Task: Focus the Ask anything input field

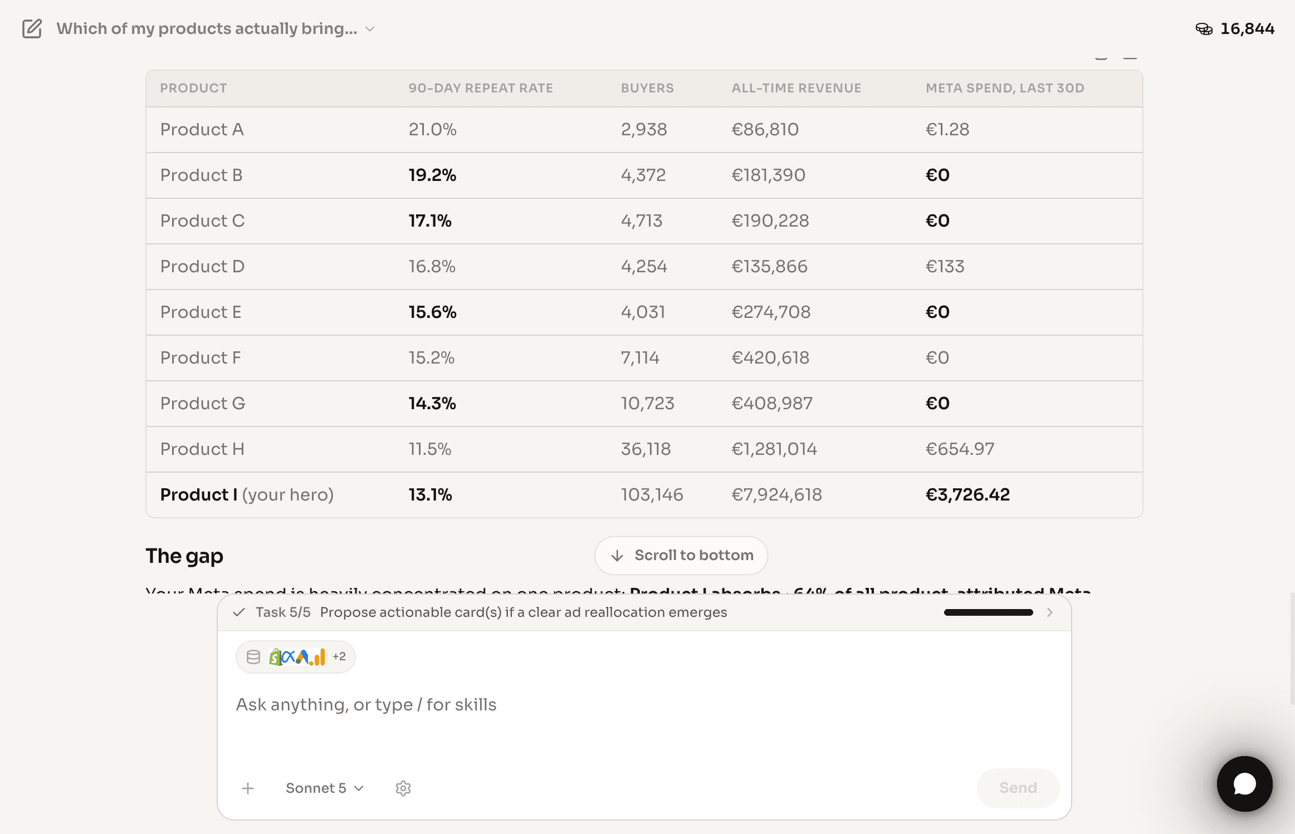Action: (644, 705)
